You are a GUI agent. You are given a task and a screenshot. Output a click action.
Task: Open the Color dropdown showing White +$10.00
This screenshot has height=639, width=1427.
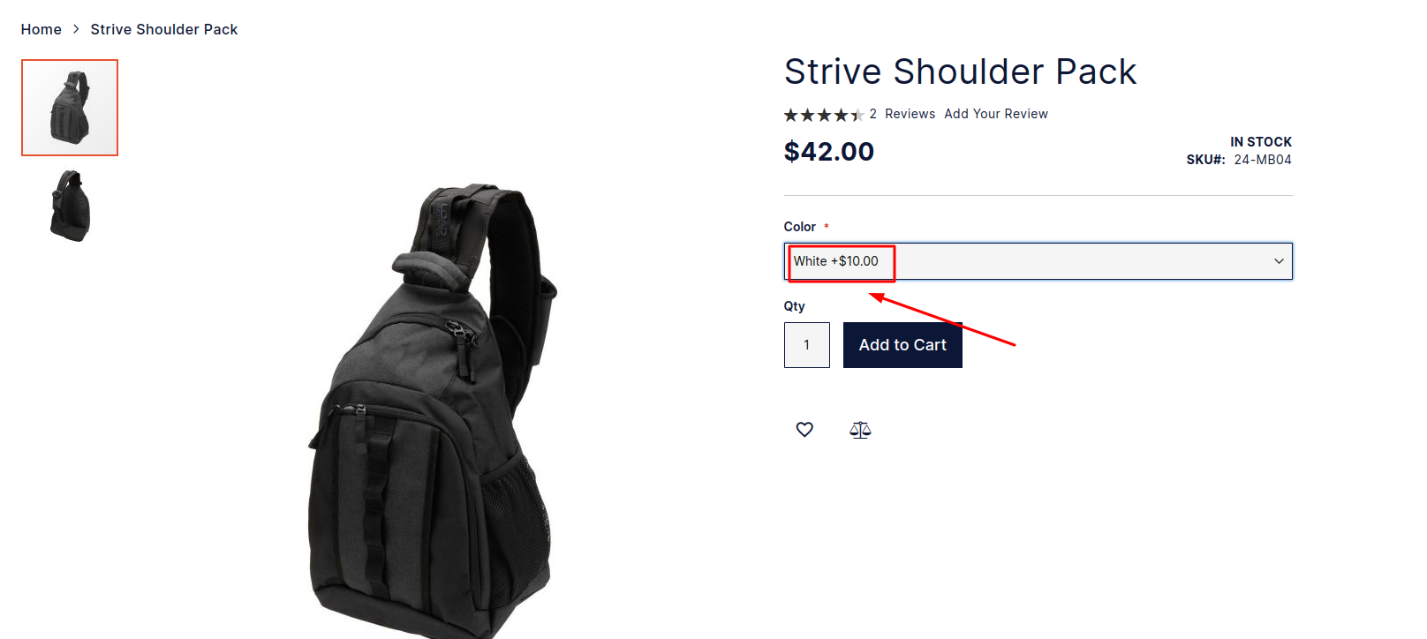point(1038,261)
